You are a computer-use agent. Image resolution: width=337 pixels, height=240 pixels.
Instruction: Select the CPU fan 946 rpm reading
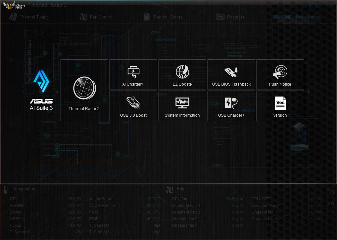[x=235, y=199]
